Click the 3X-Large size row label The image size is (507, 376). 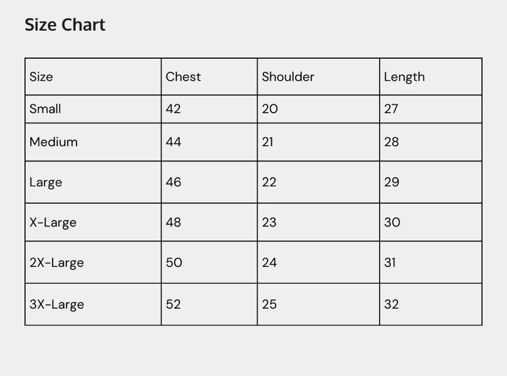coord(56,304)
